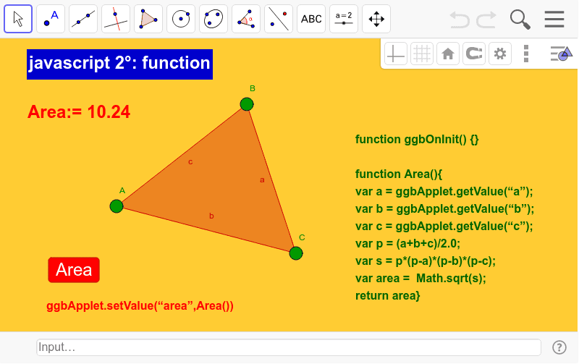Select the Circle with Center tool
This screenshot has width=579, height=364.
(x=181, y=19)
